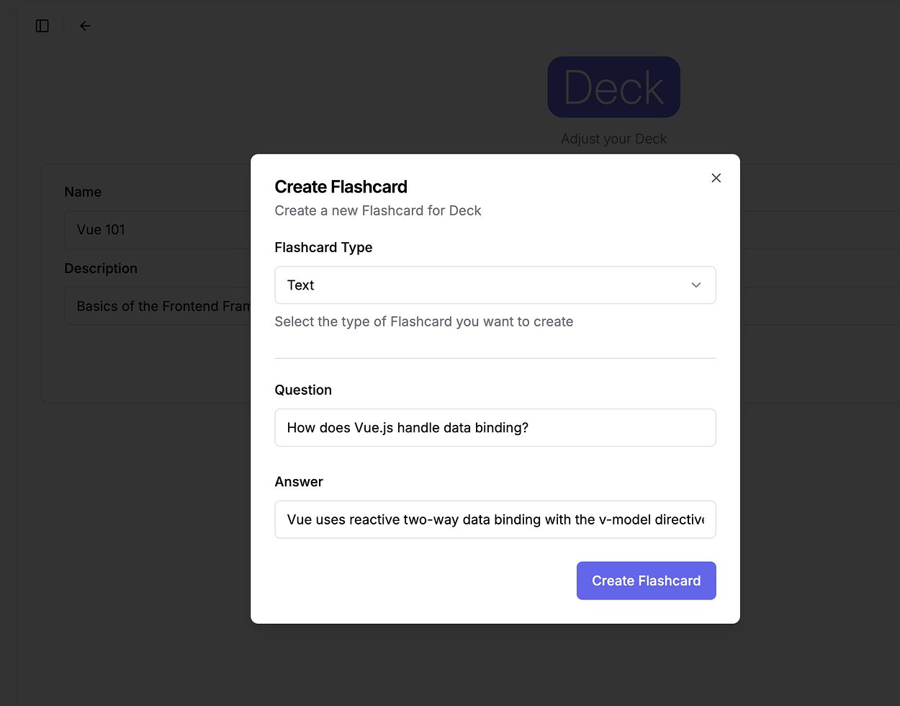900x706 pixels.
Task: Click the Name label
Action: point(83,192)
